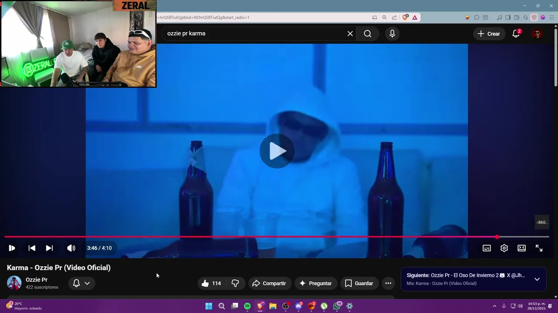558x313 pixels.
Task: Click the 'Siguiente: Ozzie Pr - El Oso De Invierno 2' title
Action: [x=466, y=275]
